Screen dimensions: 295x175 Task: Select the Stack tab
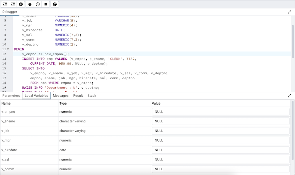(92, 96)
